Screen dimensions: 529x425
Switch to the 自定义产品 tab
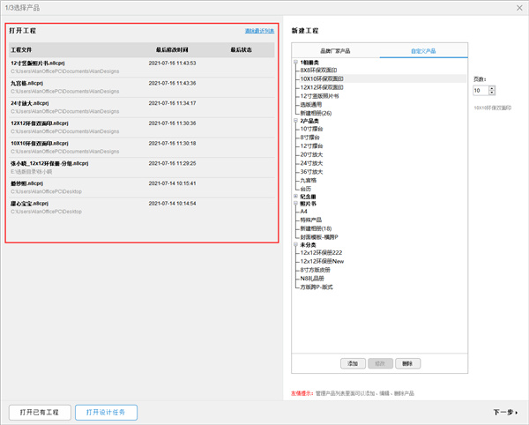point(423,51)
